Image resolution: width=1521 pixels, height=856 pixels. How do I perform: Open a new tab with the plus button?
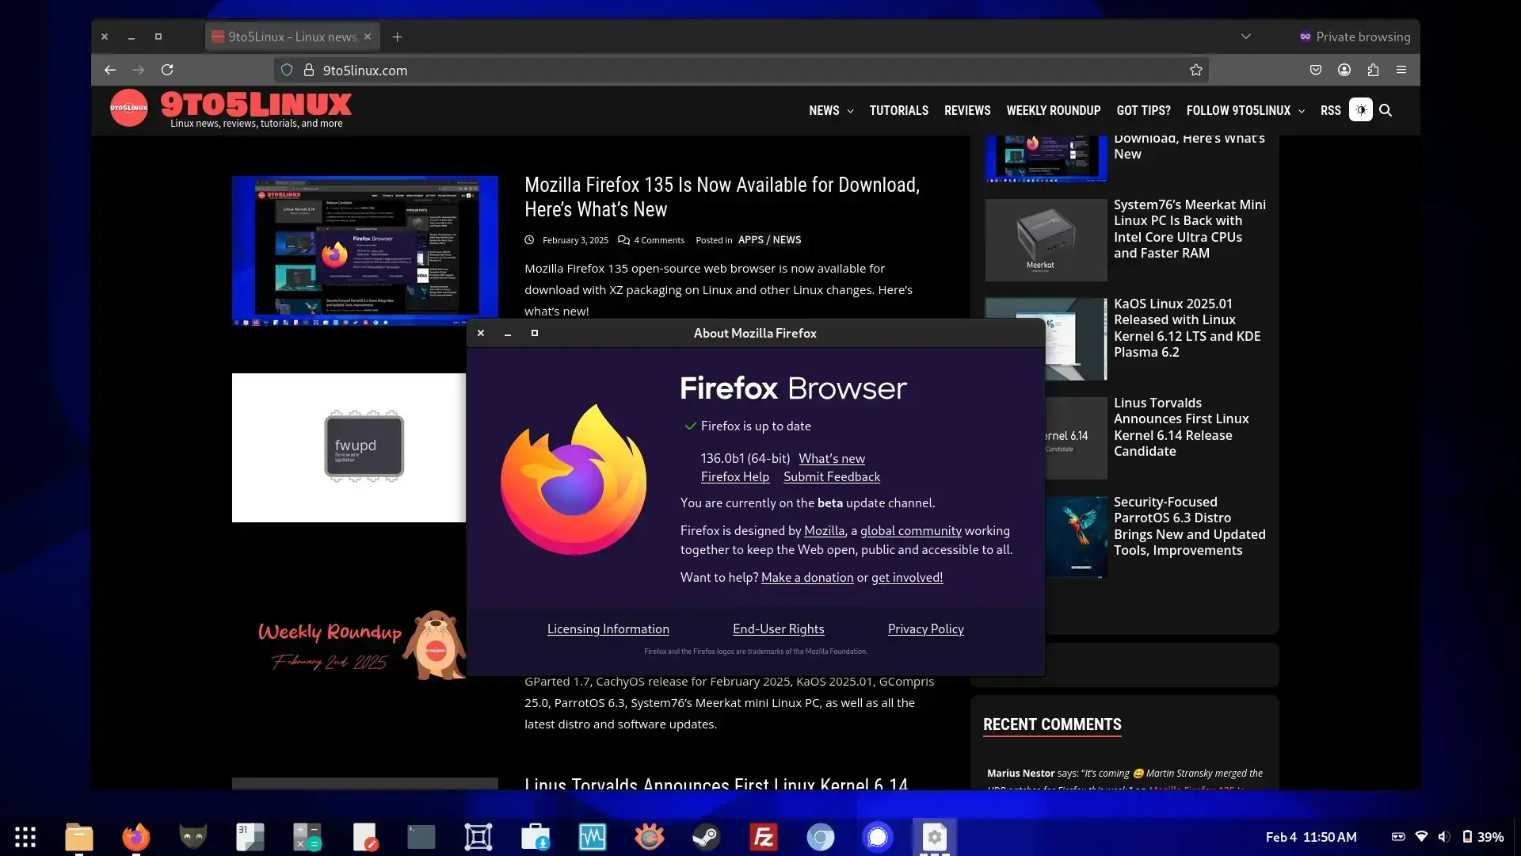point(398,36)
